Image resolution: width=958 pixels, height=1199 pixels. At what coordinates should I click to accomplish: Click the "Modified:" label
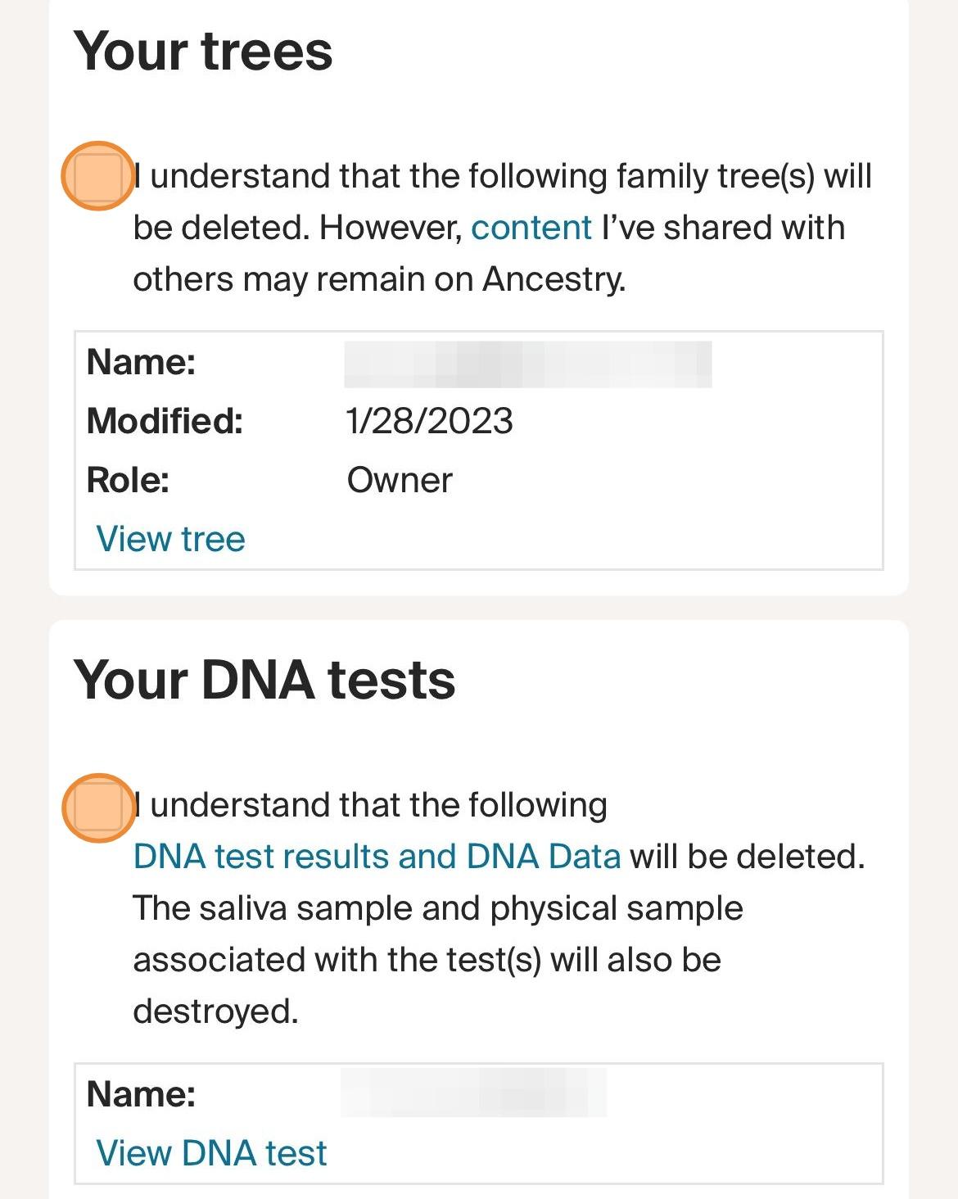pyautogui.click(x=165, y=421)
